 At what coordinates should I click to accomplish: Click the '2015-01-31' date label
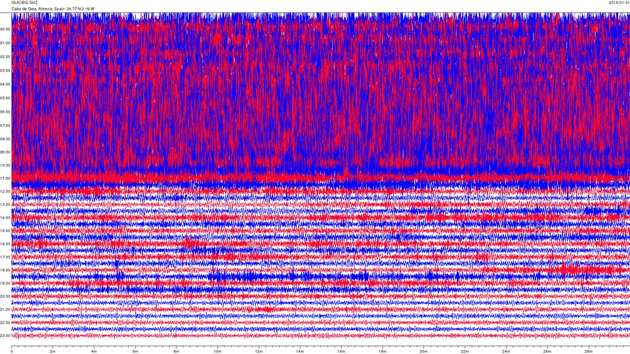click(619, 3)
